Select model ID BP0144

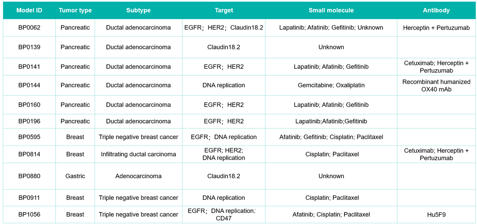point(29,85)
